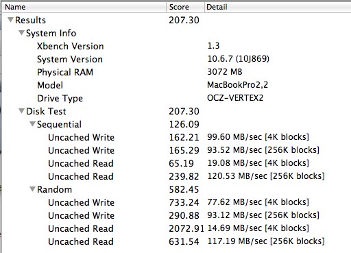Collapse the Disk Test triangle

[21, 111]
